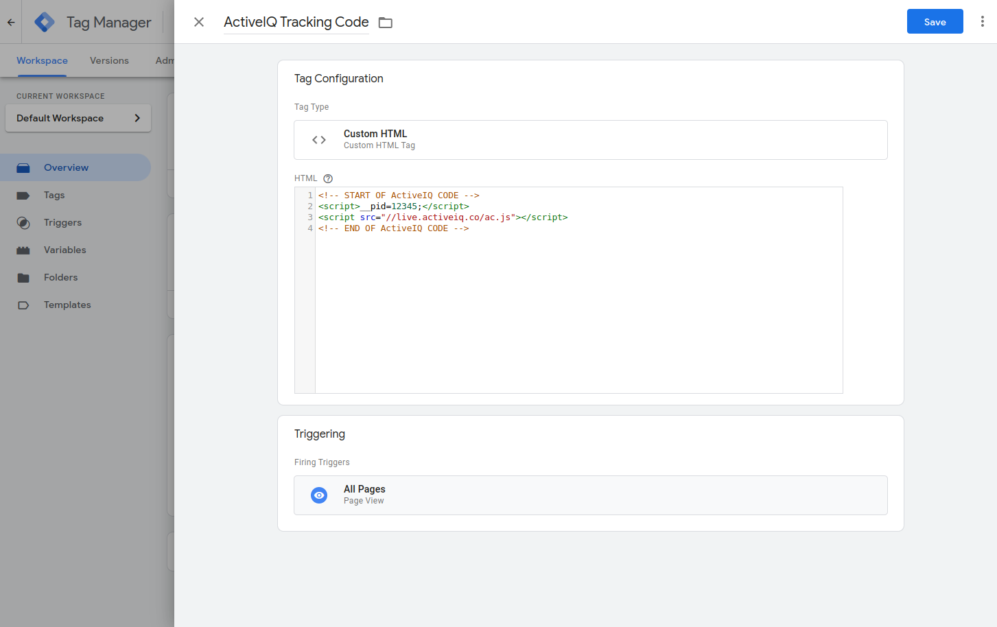Screen dimensions: 997x627
Task: Click the Tag Manager logo
Action: pos(45,22)
